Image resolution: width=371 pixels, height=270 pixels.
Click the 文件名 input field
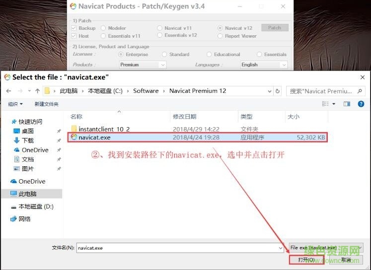179,248
